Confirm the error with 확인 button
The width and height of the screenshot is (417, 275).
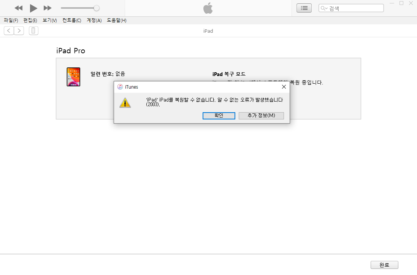219,116
